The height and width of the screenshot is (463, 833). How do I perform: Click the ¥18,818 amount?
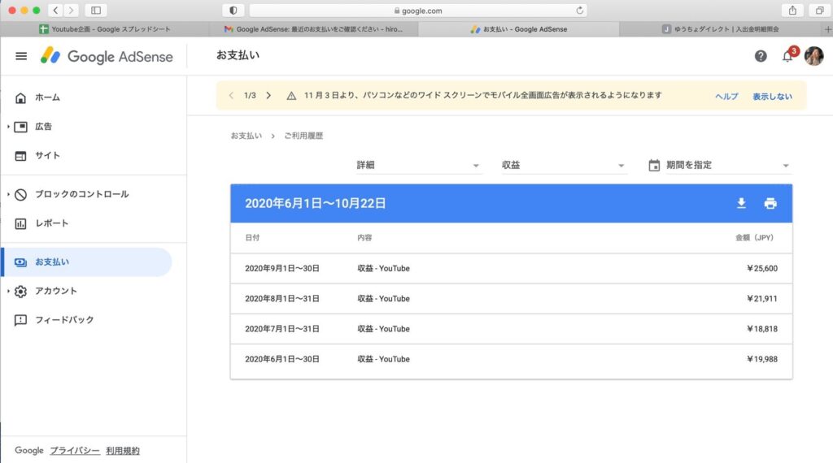pos(761,329)
